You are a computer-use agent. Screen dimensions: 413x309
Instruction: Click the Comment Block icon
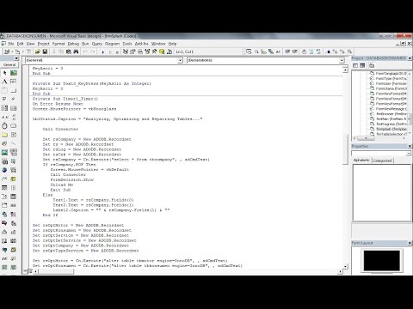(311, 51)
